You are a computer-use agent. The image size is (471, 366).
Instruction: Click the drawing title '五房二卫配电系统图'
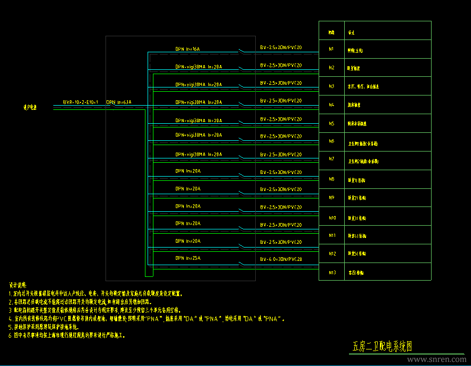click(x=382, y=346)
